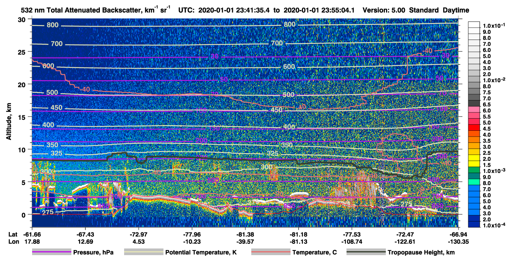Click the 25 altitude tick label
This screenshot has width=509, height=261.
coord(22,52)
